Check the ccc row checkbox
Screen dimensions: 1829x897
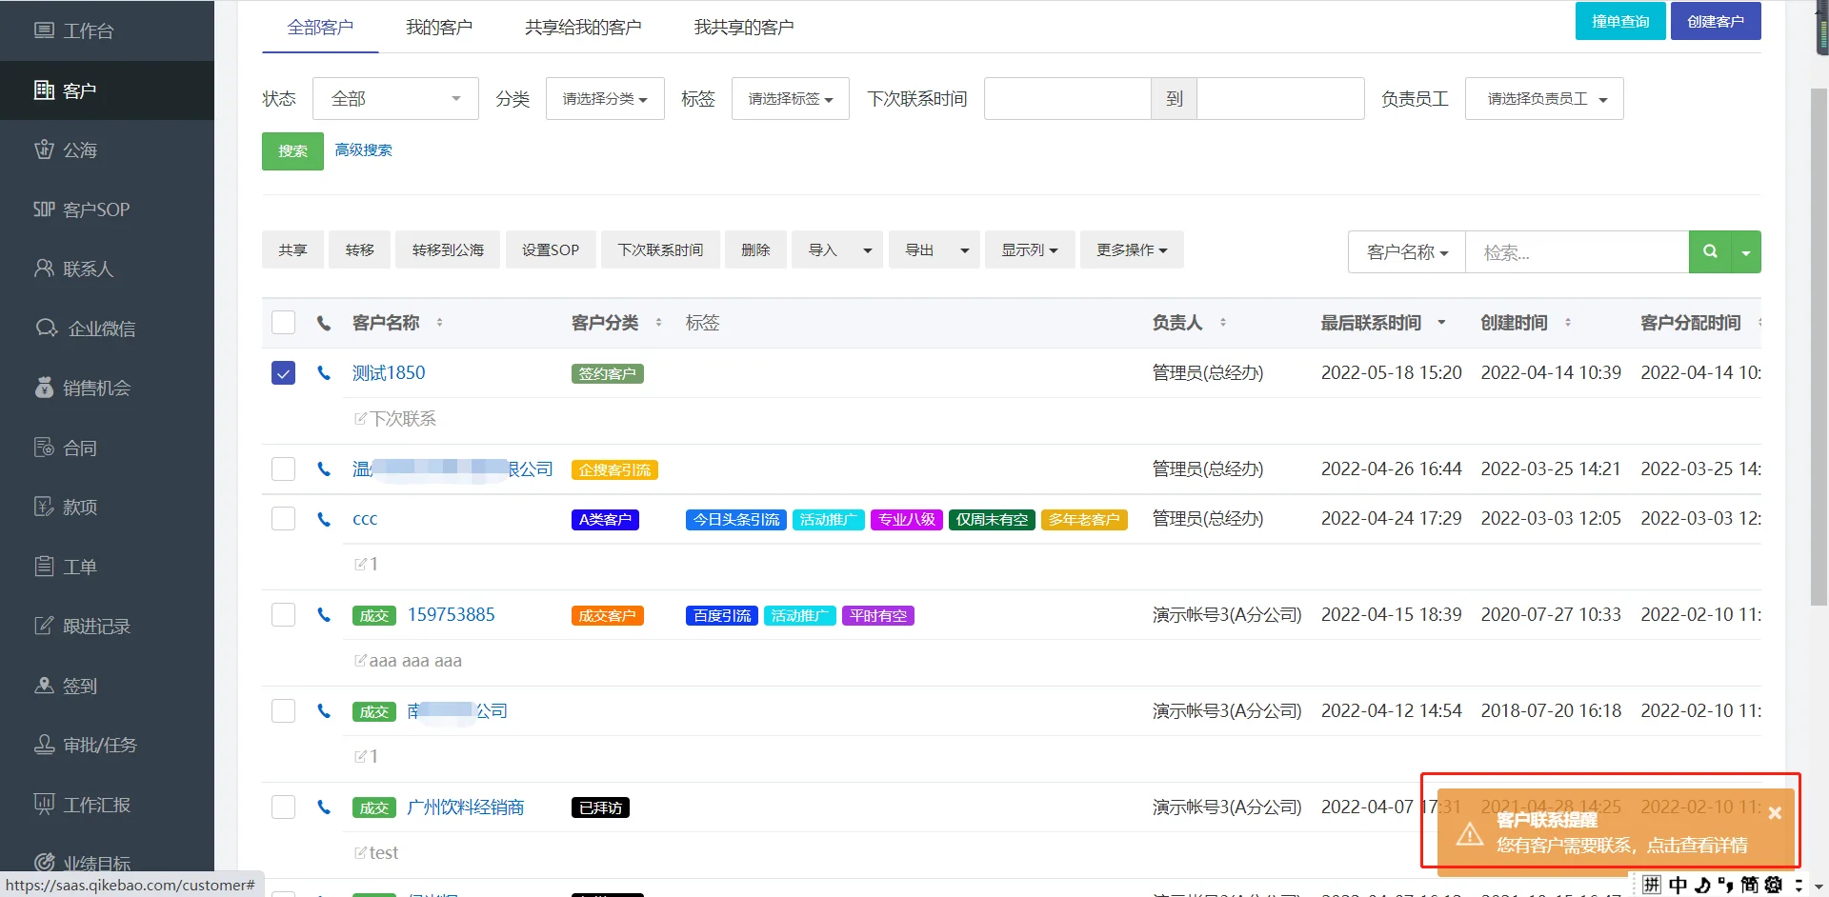point(283,519)
